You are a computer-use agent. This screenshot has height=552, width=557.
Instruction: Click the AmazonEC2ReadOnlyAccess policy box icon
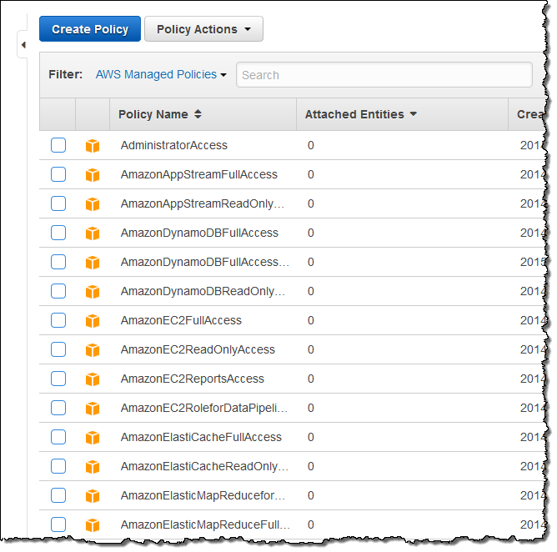point(93,350)
